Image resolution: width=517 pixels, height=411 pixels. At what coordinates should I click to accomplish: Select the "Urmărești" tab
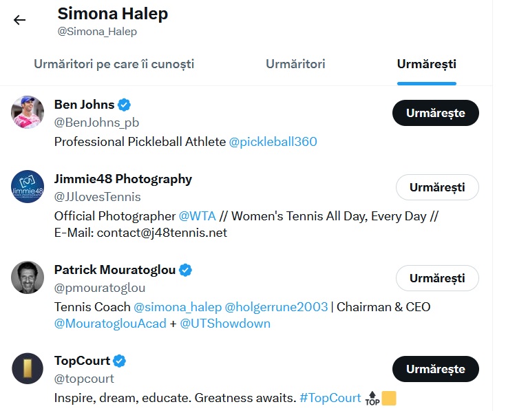(426, 64)
